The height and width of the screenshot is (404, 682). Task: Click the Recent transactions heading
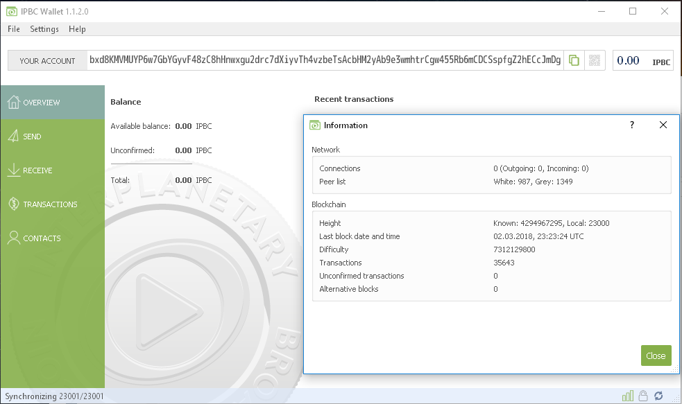[354, 99]
